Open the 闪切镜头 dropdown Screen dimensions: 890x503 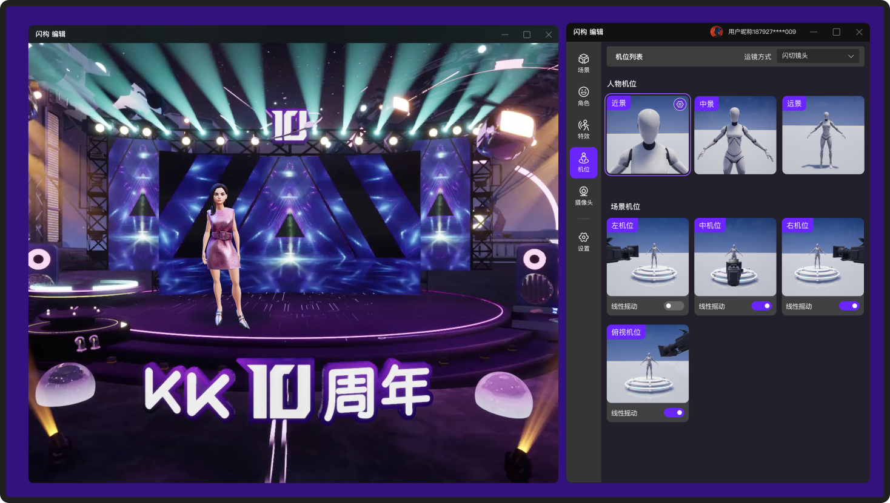click(x=818, y=56)
